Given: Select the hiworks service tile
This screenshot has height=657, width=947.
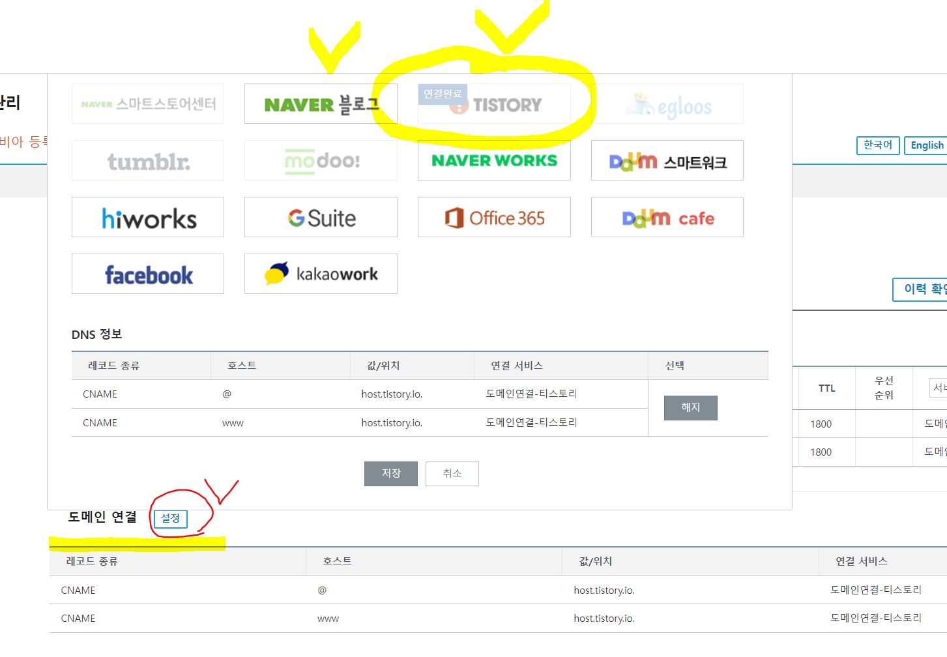Looking at the screenshot, I should point(148,217).
